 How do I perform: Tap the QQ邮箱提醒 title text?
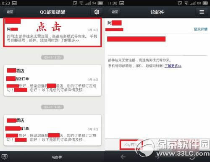point(52,12)
